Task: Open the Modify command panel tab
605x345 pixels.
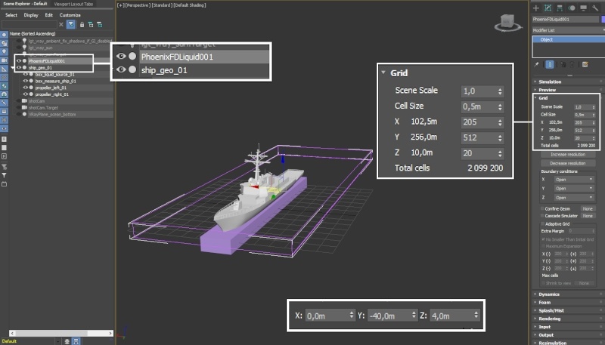Action: [x=548, y=8]
